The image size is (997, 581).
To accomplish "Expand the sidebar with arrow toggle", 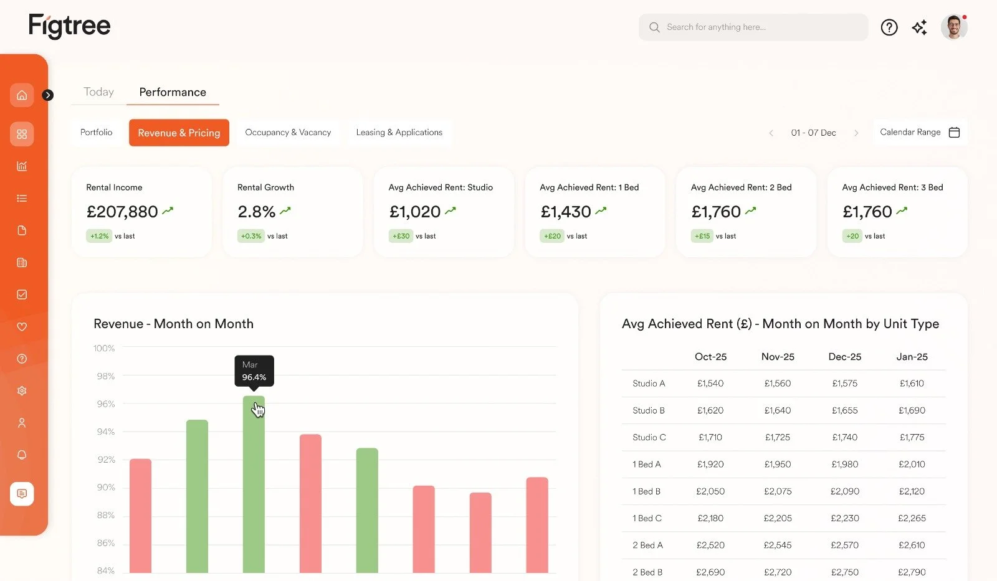I will point(48,95).
